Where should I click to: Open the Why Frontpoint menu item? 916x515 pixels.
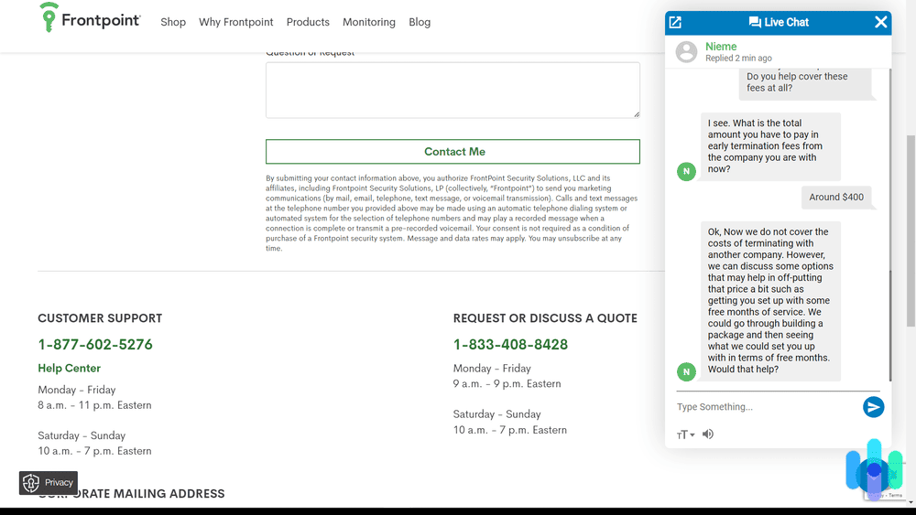pos(236,22)
